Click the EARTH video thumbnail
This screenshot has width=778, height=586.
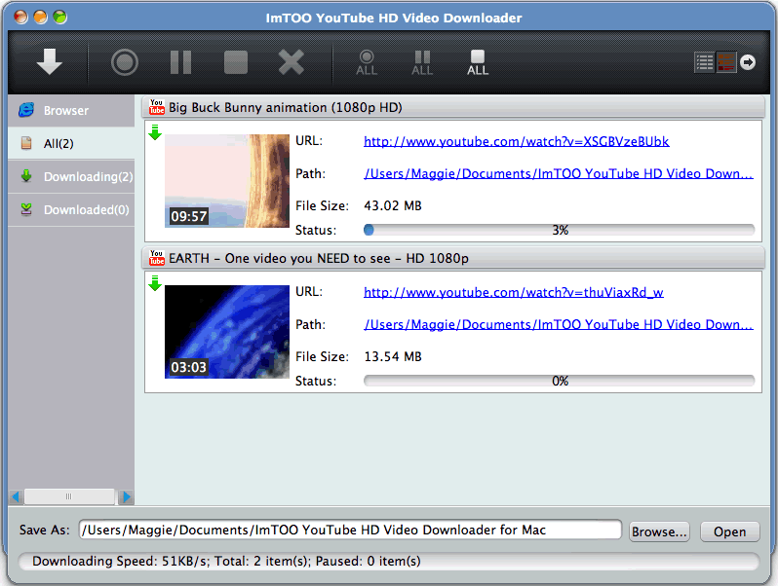[227, 331]
